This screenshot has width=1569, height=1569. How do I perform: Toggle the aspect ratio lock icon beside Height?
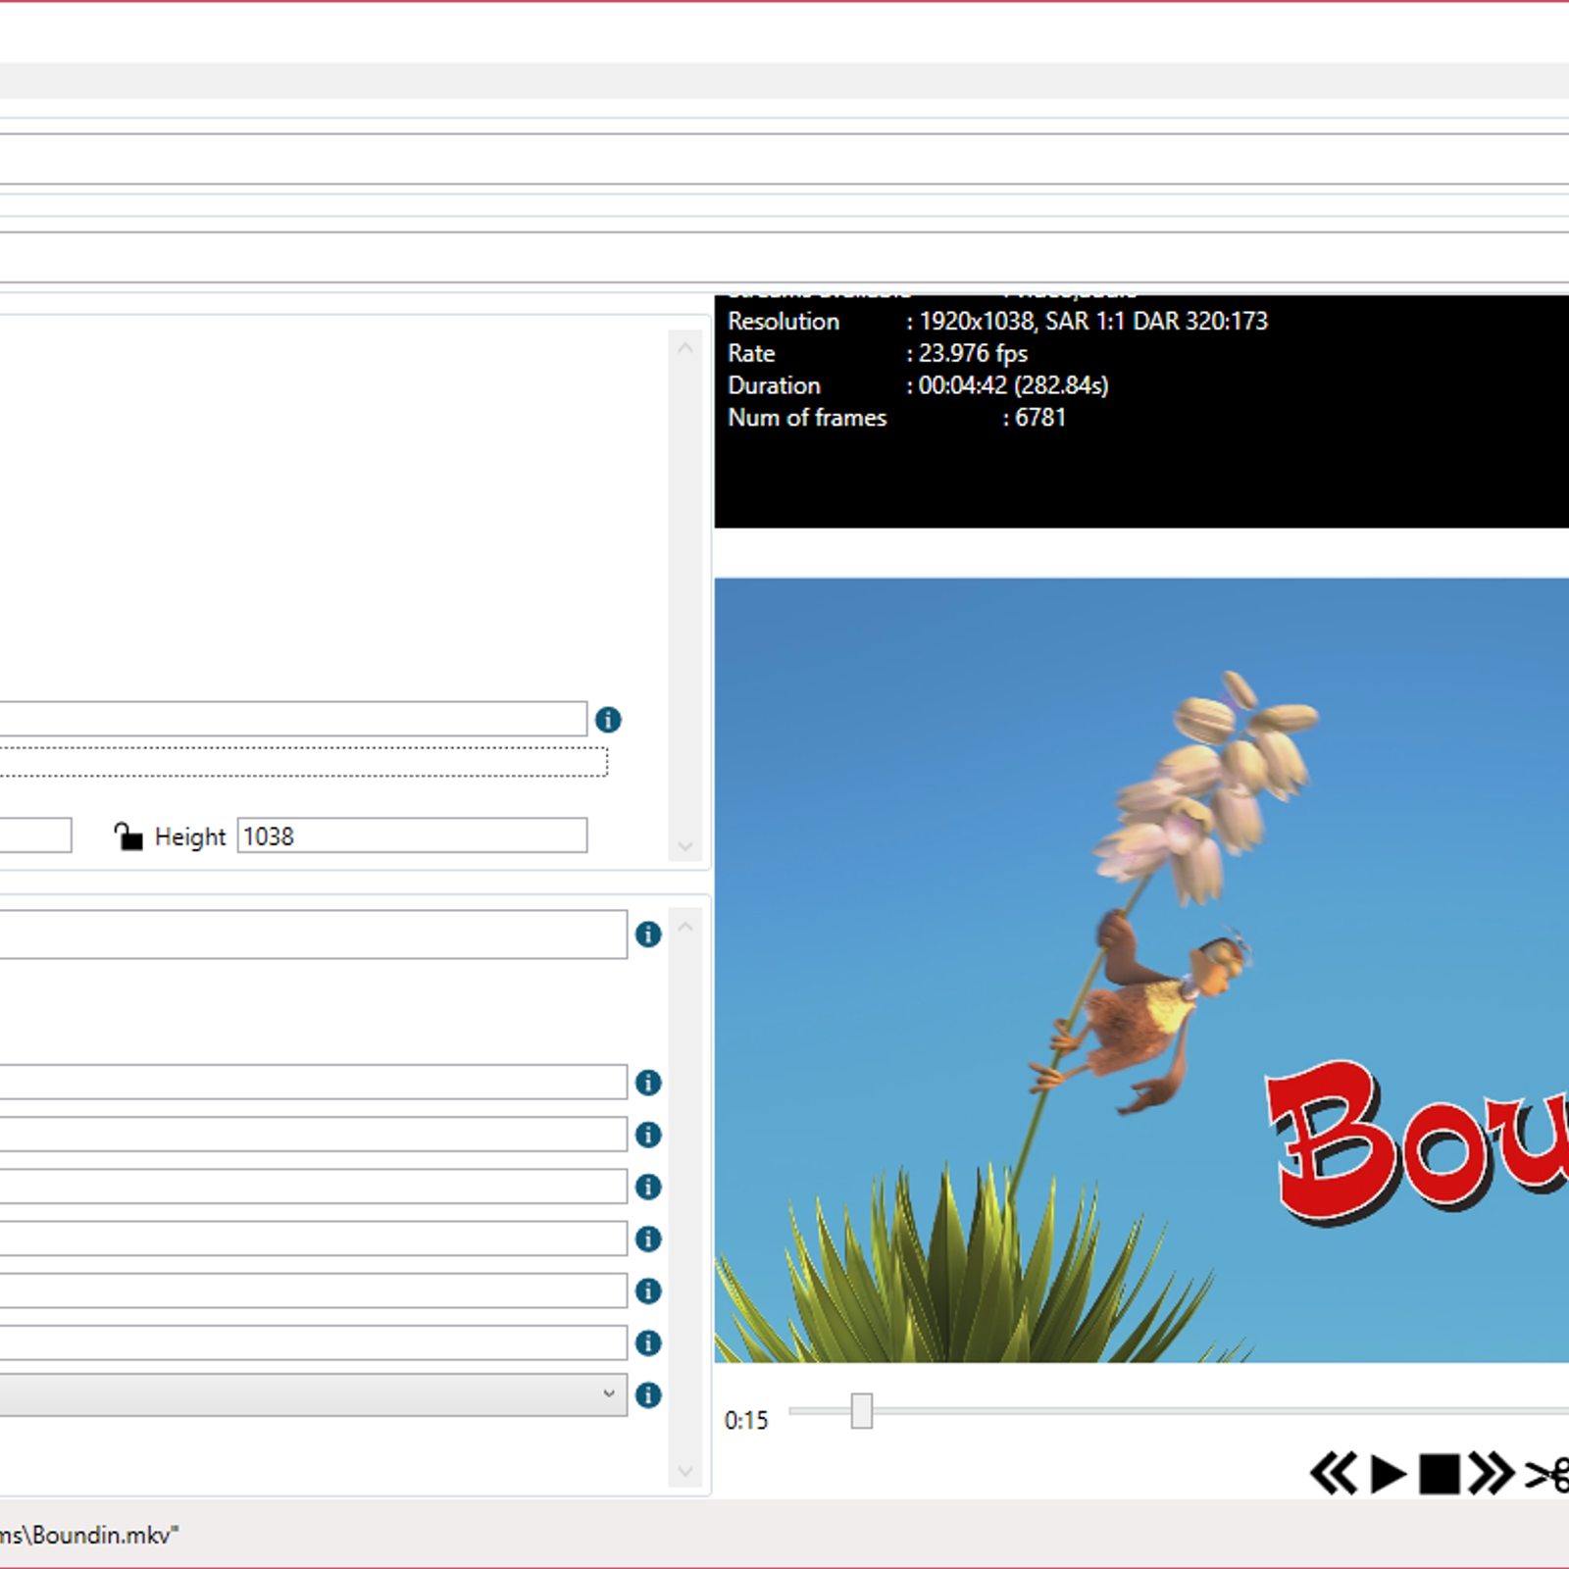click(x=128, y=836)
